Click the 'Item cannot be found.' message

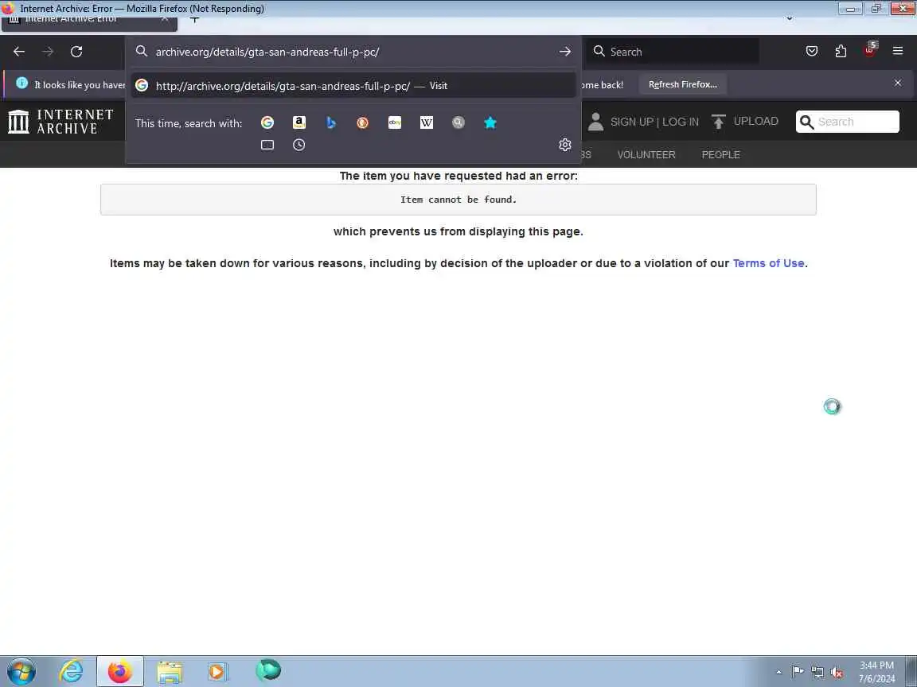[458, 200]
